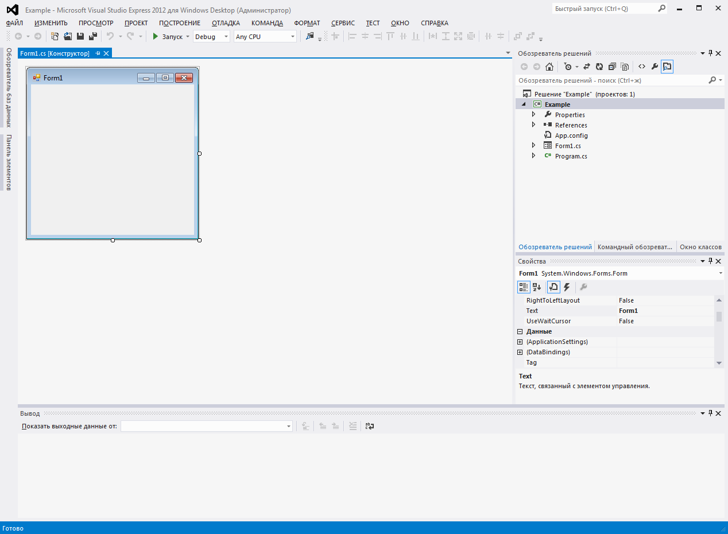Open the dropdown arrow beside Запуск
This screenshot has width=728, height=534.
point(188,37)
